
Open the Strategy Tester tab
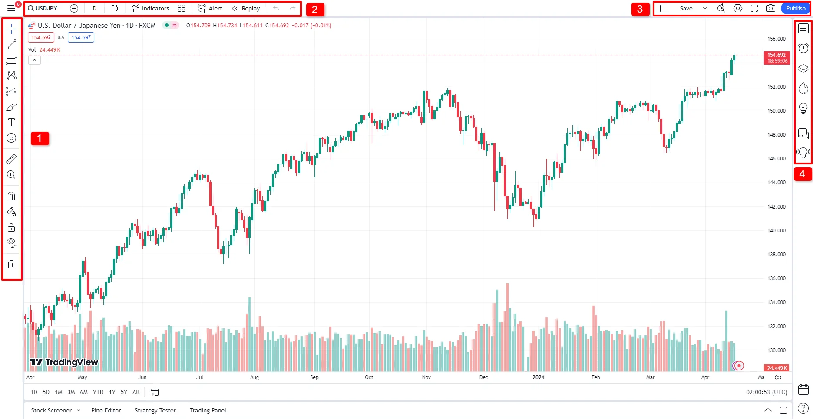155,410
